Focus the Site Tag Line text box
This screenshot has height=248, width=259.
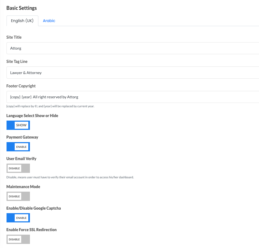[x=133, y=73]
